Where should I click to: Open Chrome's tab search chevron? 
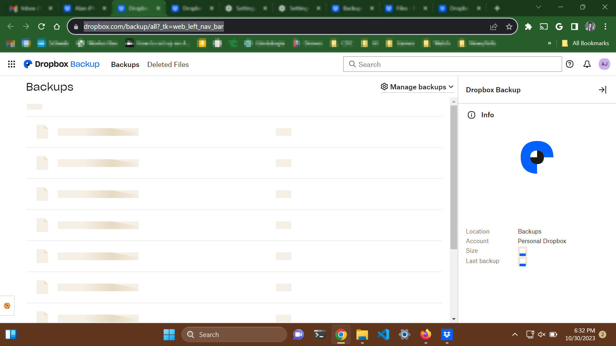point(539,7)
